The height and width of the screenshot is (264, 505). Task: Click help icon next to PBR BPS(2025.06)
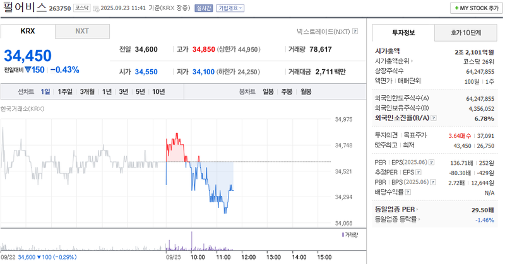433,182
